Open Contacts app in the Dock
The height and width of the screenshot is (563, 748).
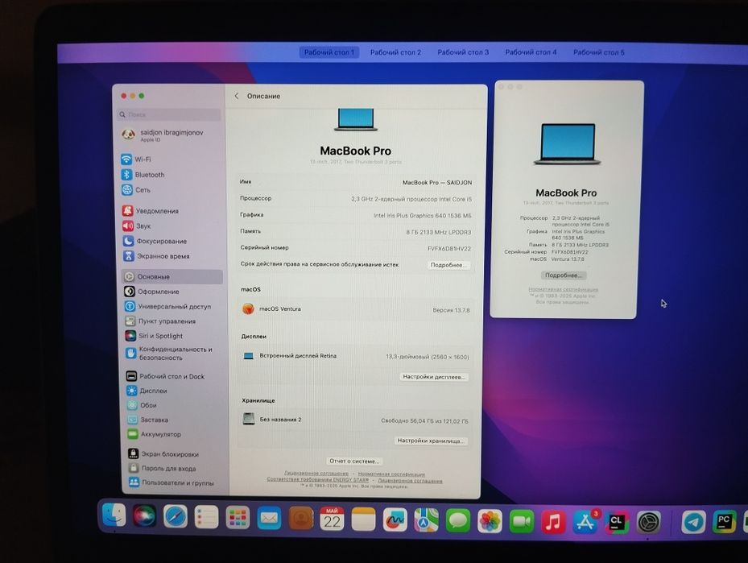(x=300, y=519)
